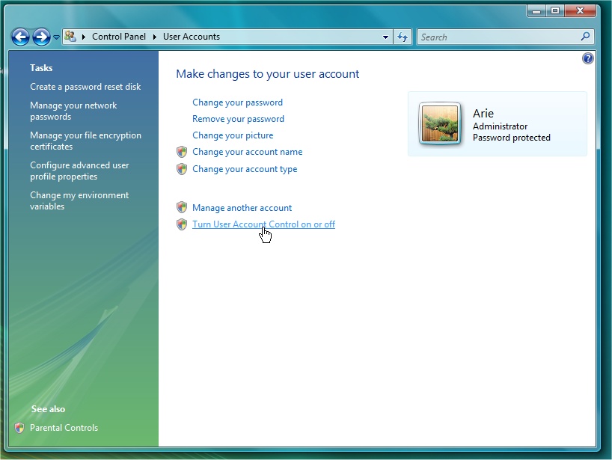Screen dimensions: 612x460
Task: Click the Refresh button beside address bar
Action: pyautogui.click(x=403, y=37)
